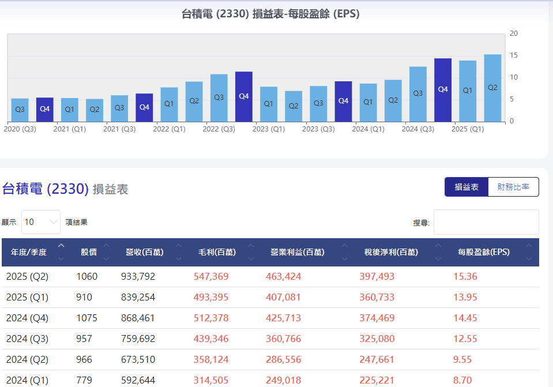Click the rightmost Q2 bar in EPS chart
Screen dimensions: 553x387
[x=492, y=88]
